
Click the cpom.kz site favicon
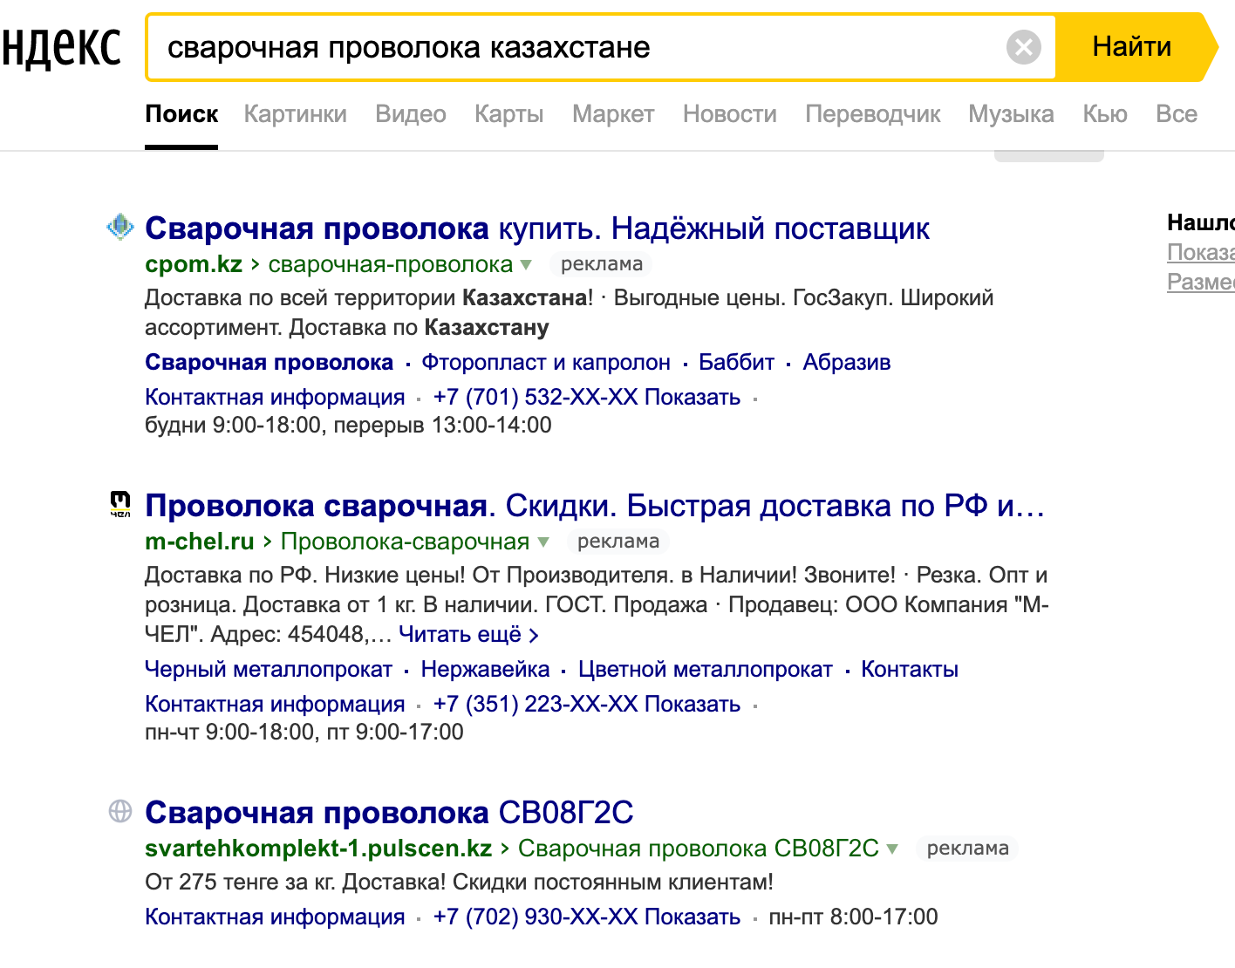119,228
